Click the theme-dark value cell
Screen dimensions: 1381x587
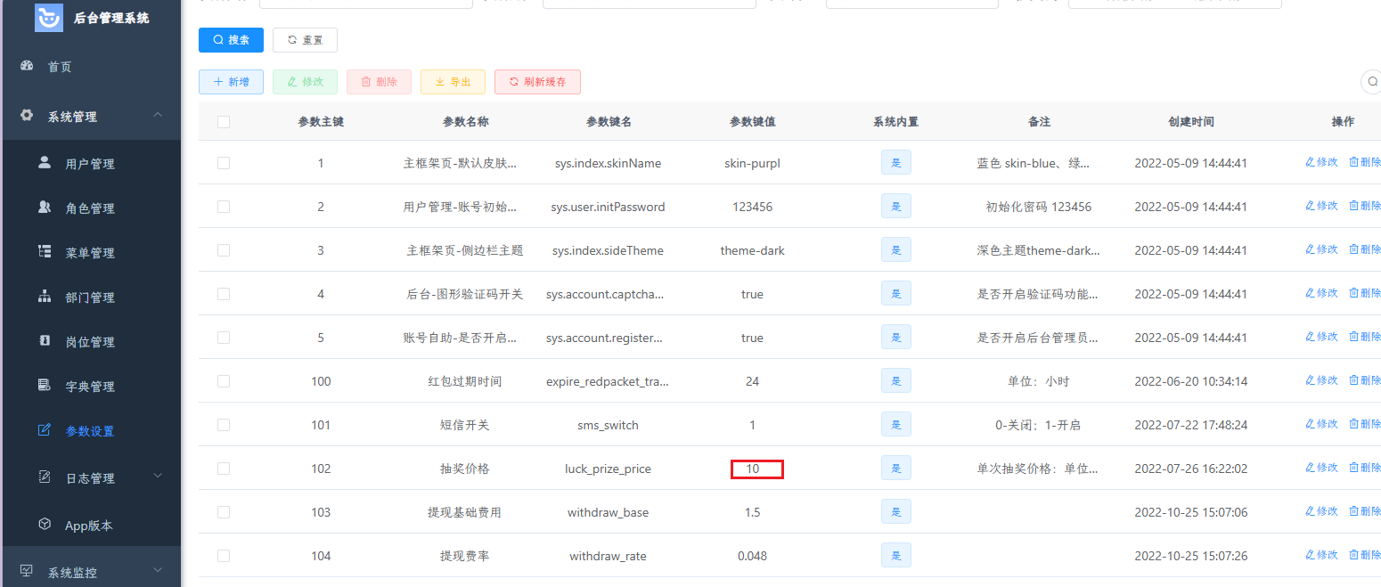pos(753,250)
